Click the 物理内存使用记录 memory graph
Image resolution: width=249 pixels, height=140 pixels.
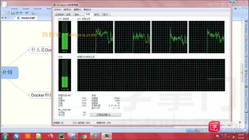tap(151, 75)
